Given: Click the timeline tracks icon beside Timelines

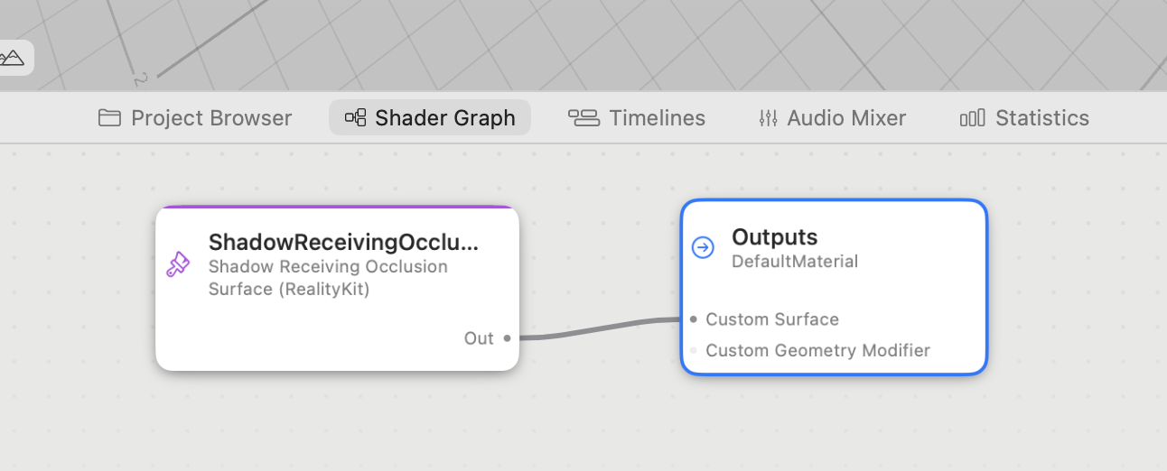Looking at the screenshot, I should pyautogui.click(x=583, y=118).
